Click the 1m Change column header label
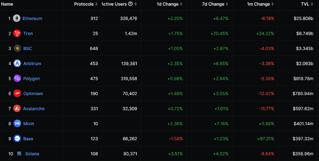 [258, 4]
